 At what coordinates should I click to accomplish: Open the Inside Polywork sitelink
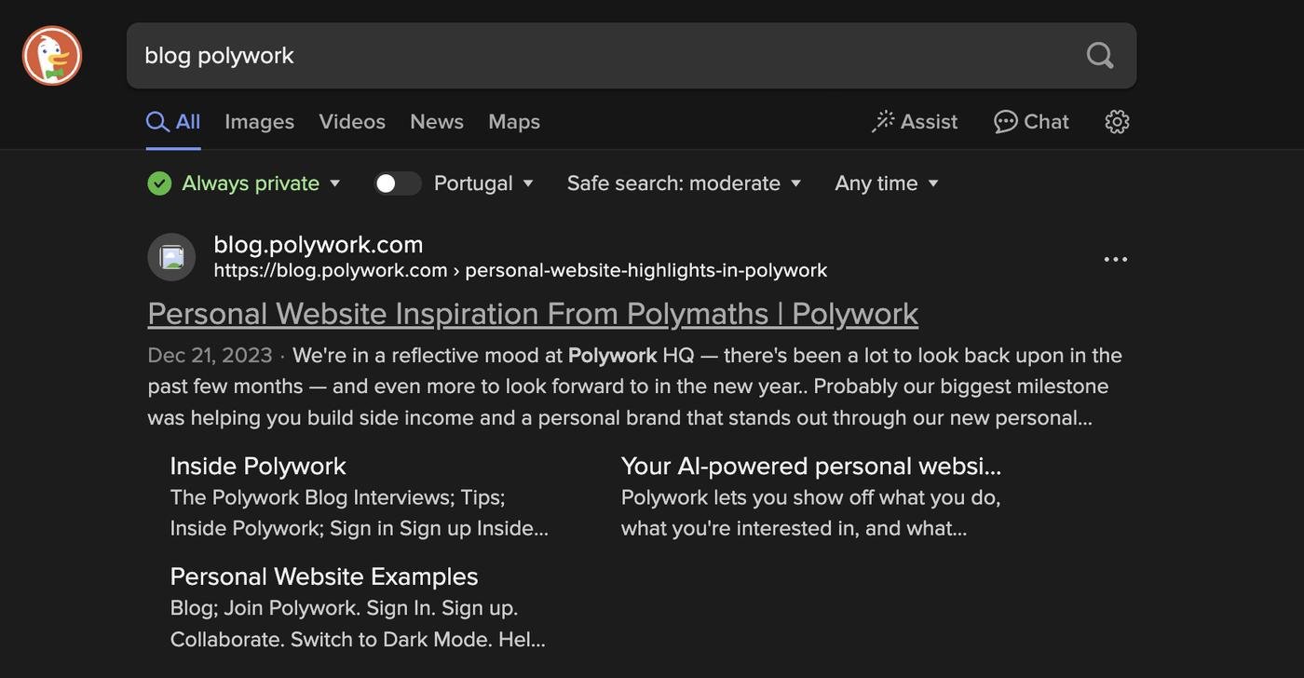point(258,466)
